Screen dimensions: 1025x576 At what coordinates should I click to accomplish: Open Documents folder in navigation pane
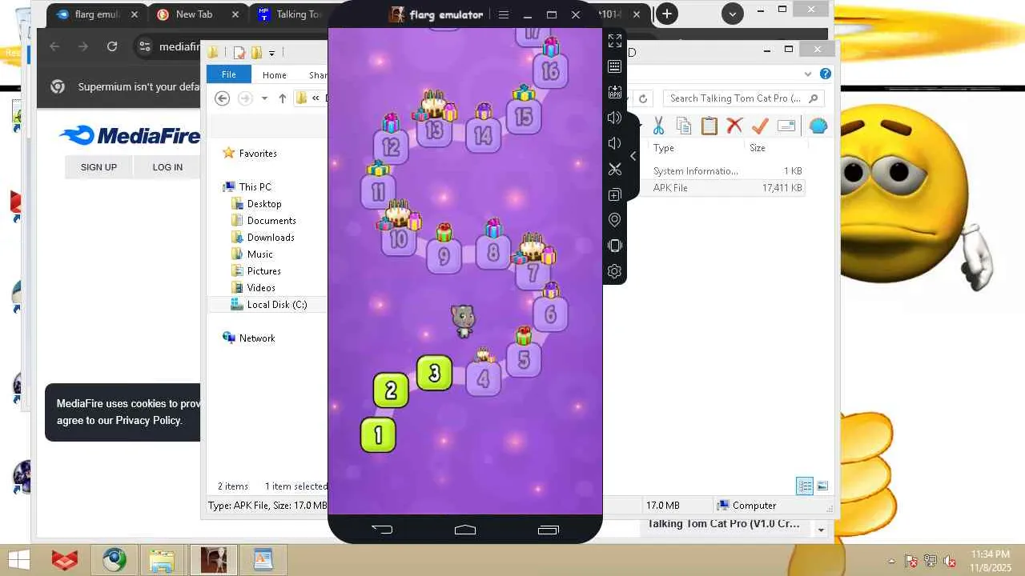click(271, 221)
